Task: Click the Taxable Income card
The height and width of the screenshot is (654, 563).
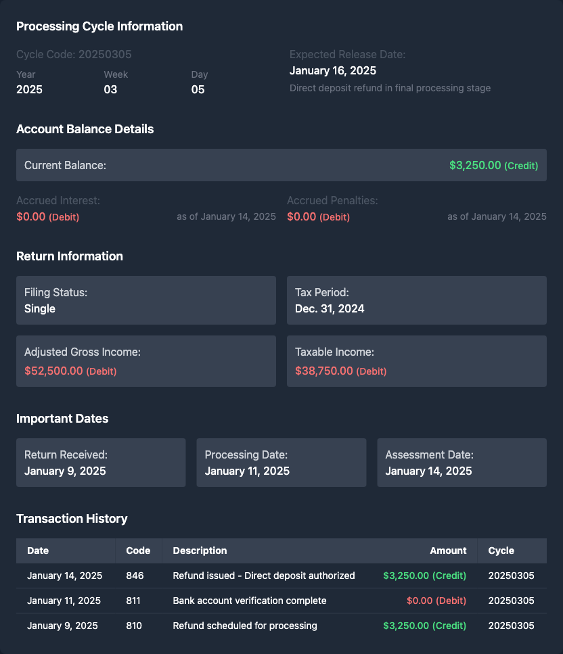Action: point(416,361)
